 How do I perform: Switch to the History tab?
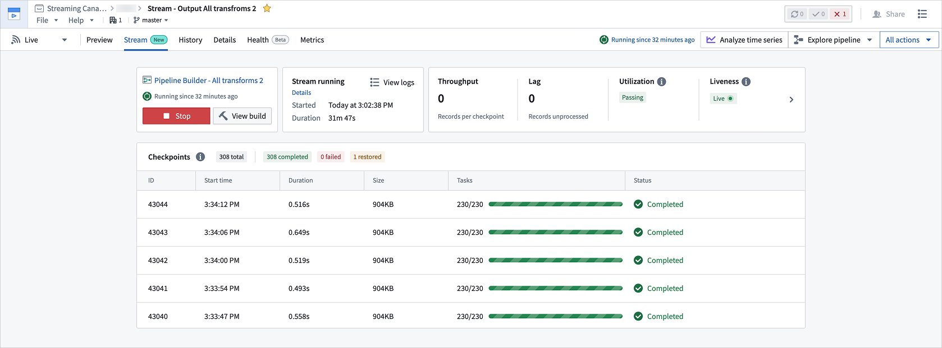click(x=190, y=40)
